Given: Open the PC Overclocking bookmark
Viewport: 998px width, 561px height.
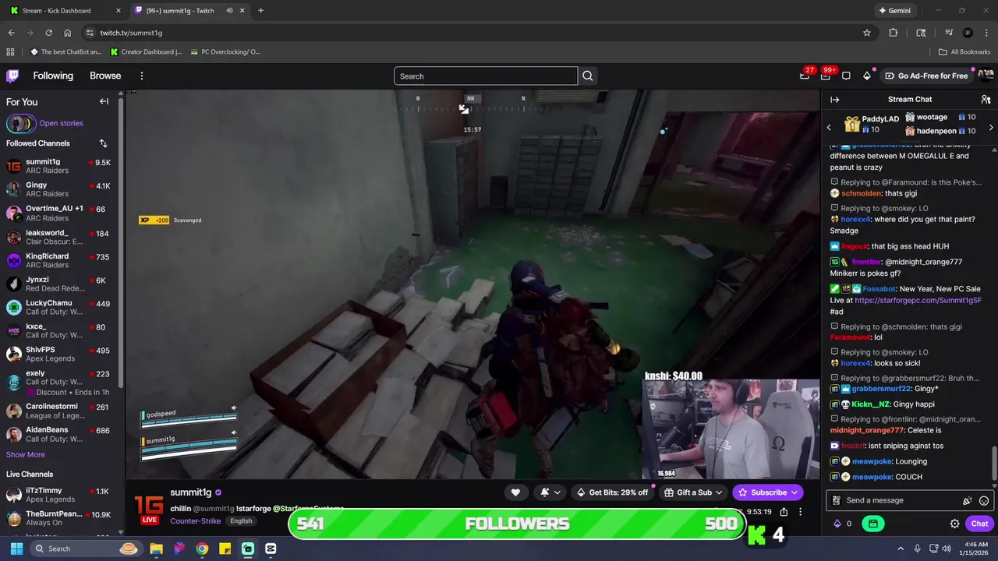Looking at the screenshot, I should (225, 52).
